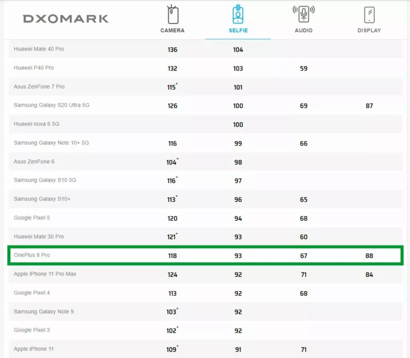
Task: Click the Selfie phone icon
Action: tap(238, 14)
